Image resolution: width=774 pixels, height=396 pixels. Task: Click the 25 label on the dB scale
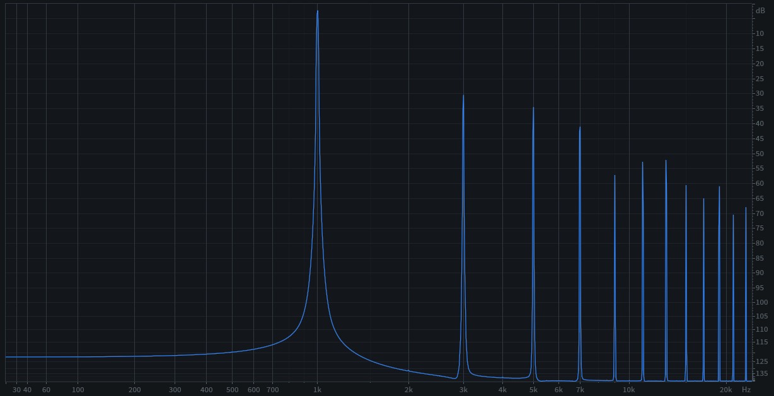click(x=760, y=79)
